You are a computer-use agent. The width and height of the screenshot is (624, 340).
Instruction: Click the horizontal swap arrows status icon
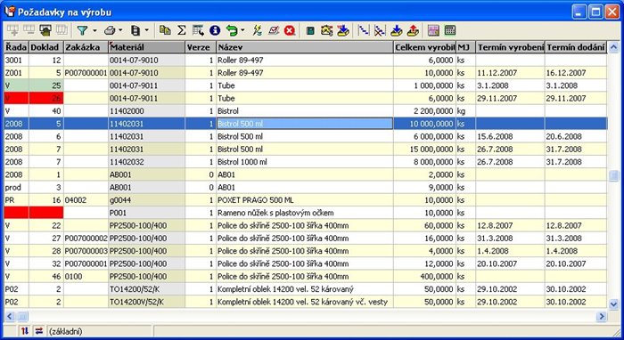[38, 331]
